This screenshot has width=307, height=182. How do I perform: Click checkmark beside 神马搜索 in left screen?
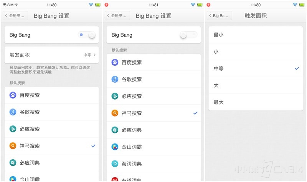point(93,146)
